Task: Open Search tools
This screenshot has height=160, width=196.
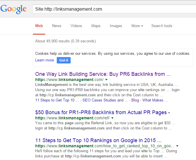Action: [162, 26]
